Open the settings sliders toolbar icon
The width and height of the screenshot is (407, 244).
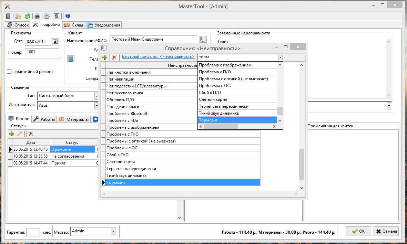point(57,16)
